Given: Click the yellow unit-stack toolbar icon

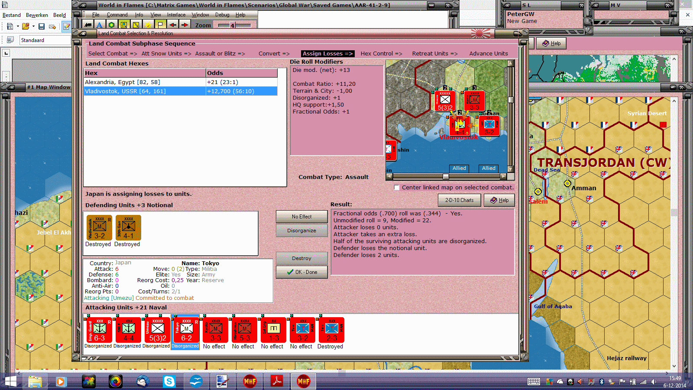Looking at the screenshot, I should click(x=124, y=25).
